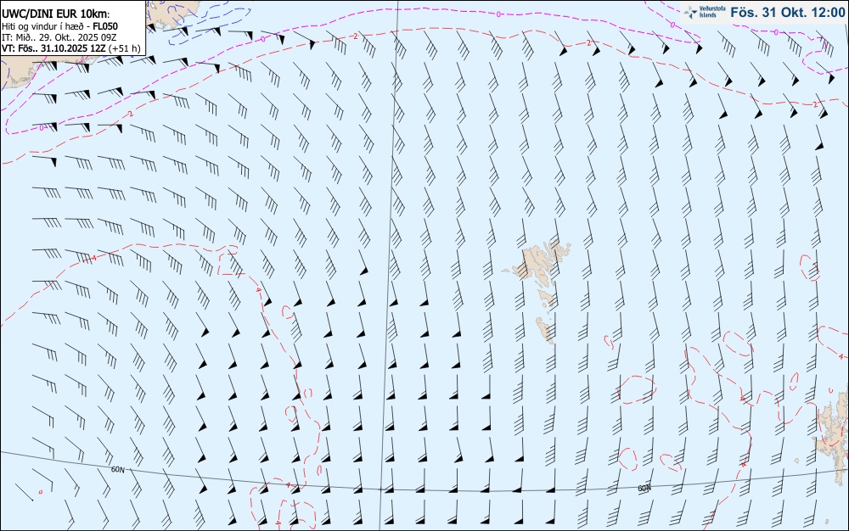Click the 'IT: Mið.. 29. Okt.. 2025 09Z' line
The height and width of the screenshot is (531, 849).
(59, 37)
